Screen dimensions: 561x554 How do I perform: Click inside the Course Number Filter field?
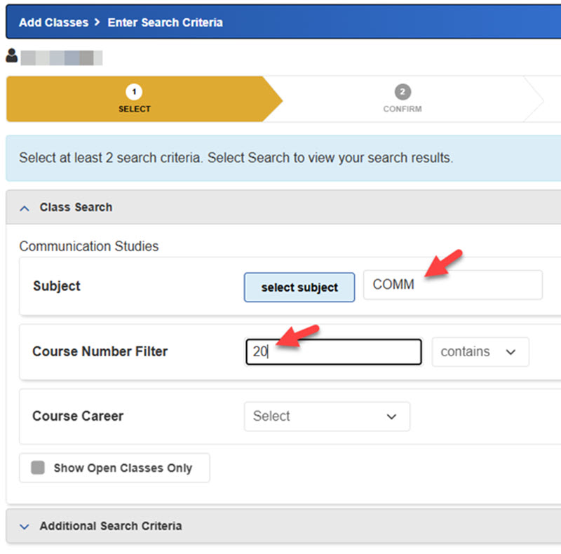coord(332,351)
